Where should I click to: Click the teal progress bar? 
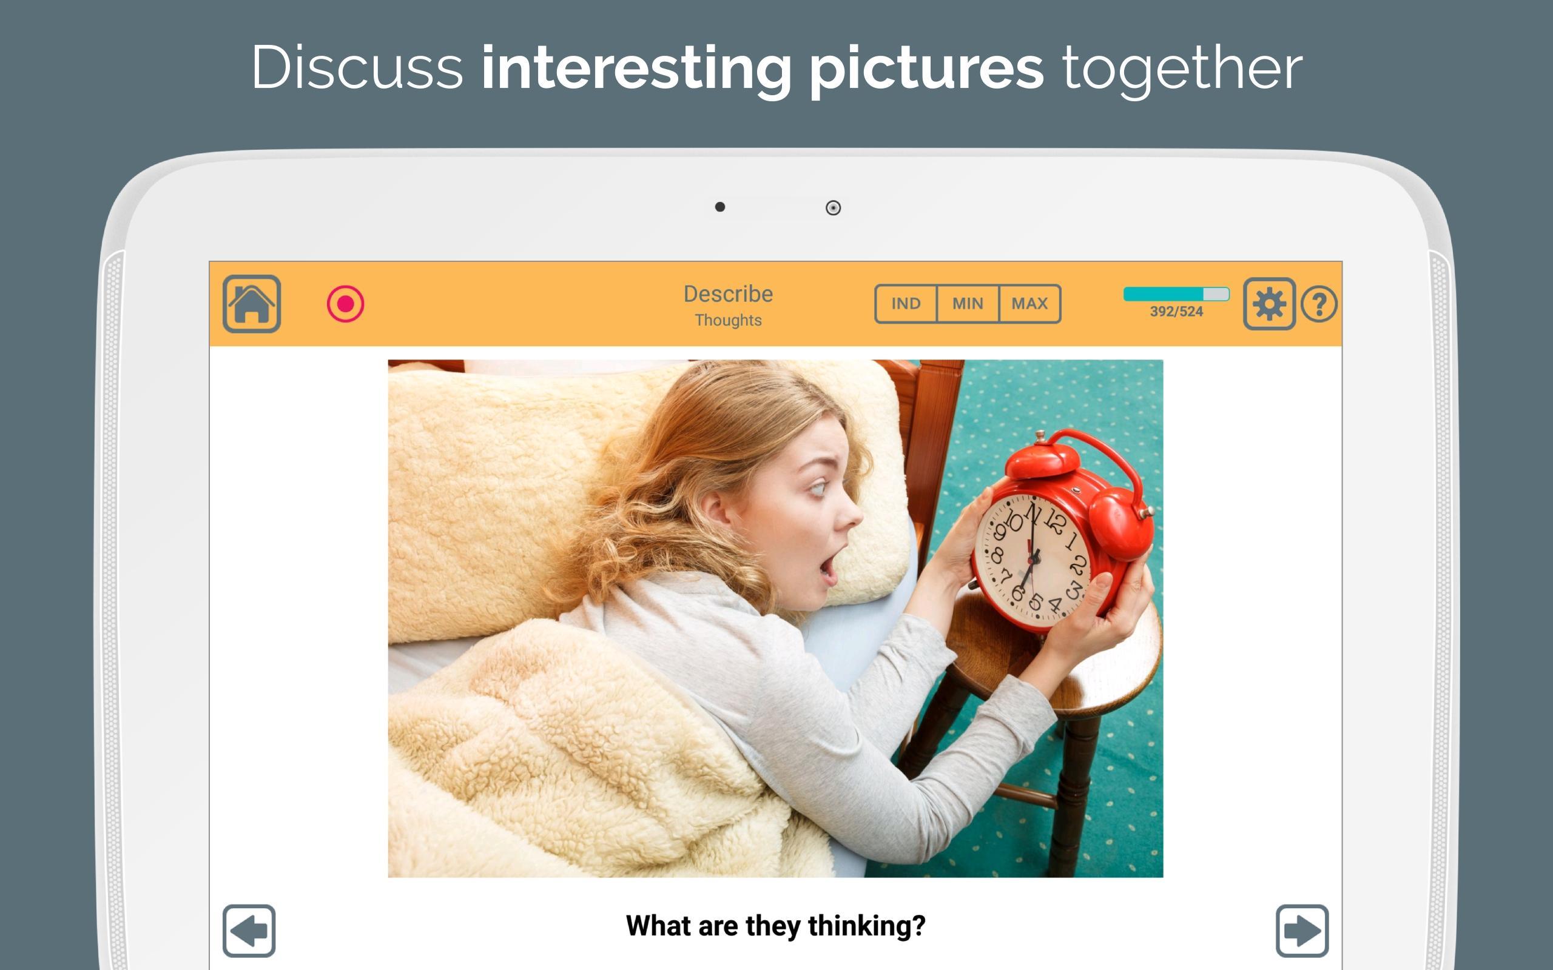[1176, 294]
